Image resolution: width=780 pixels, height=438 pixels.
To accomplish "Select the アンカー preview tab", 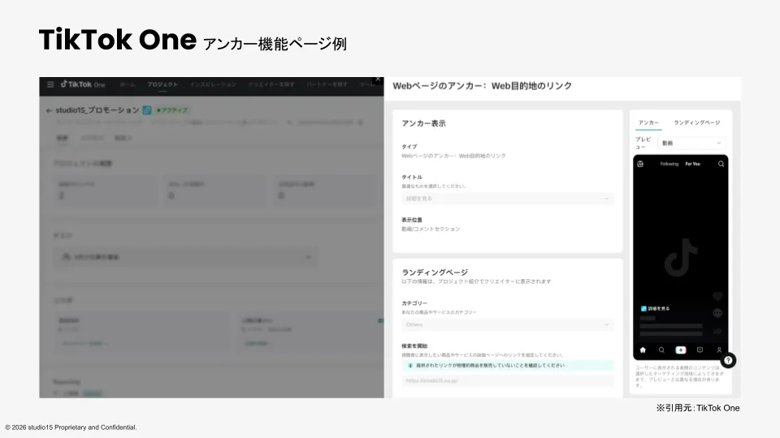I will (648, 122).
